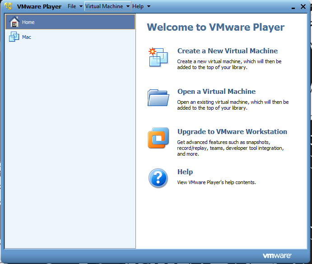This screenshot has height=264, width=312.
Task: Expand the Virtual Machine dropdown arrow
Action: tap(128, 6)
